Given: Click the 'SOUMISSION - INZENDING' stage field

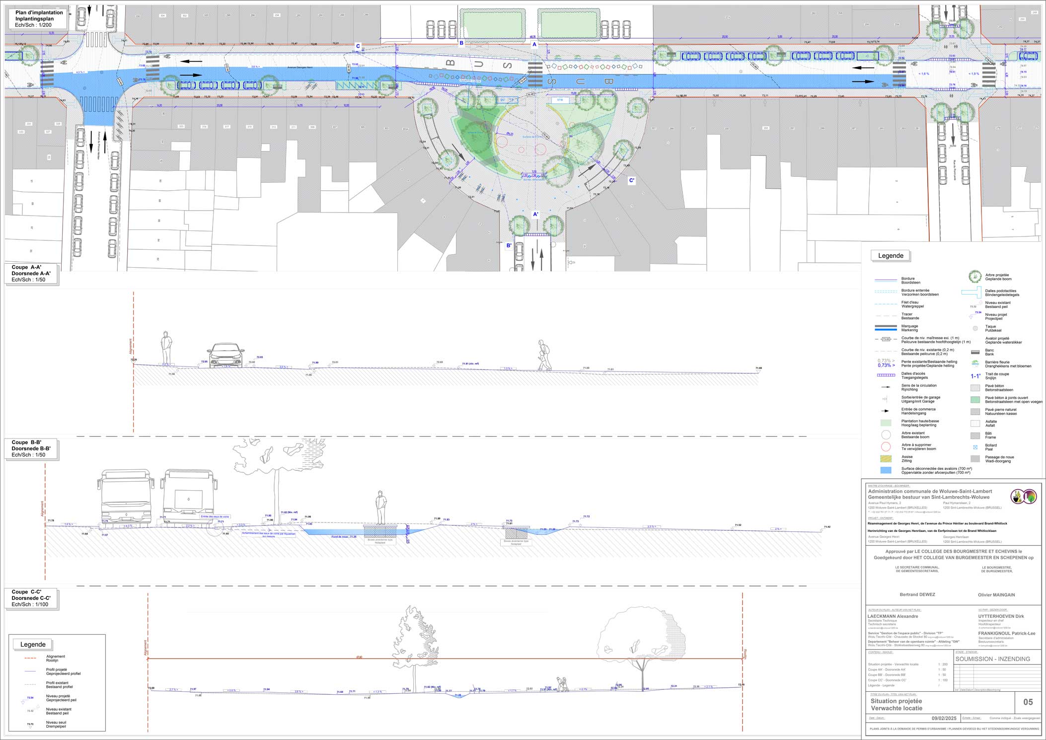Looking at the screenshot, I should (992, 659).
